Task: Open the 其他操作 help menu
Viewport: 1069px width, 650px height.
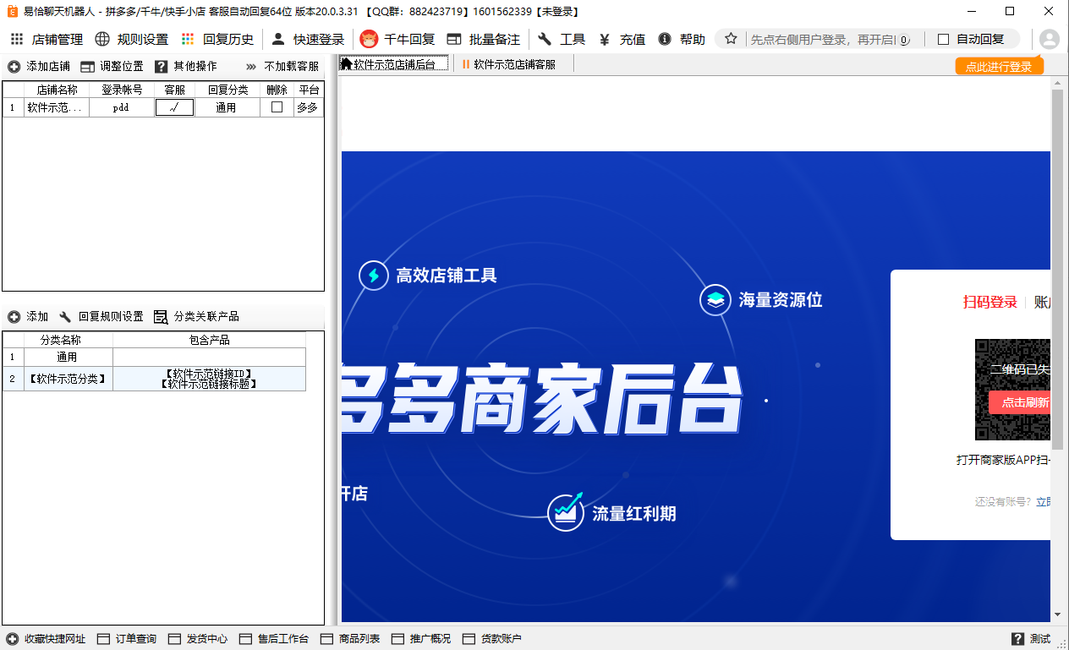Action: click(161, 66)
